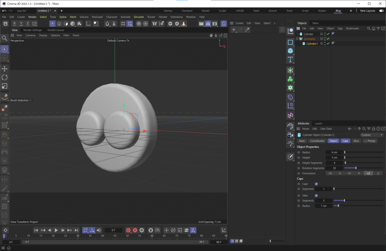Click the Cylinder.1 object icon
386x251 pixels.
coord(304,43)
